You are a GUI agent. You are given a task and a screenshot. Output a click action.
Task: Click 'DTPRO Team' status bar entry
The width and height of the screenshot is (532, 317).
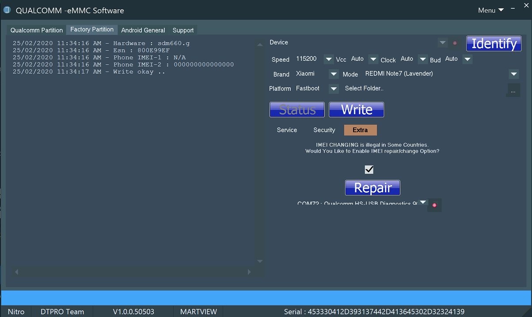(x=62, y=312)
